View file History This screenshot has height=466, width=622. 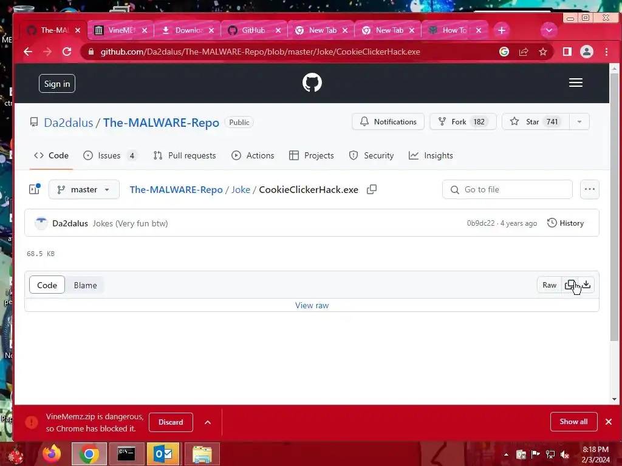[566, 223]
